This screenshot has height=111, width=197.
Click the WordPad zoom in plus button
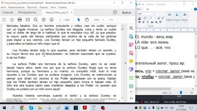point(192,93)
